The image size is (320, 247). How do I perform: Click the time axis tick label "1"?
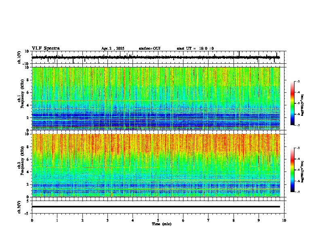[57, 220]
